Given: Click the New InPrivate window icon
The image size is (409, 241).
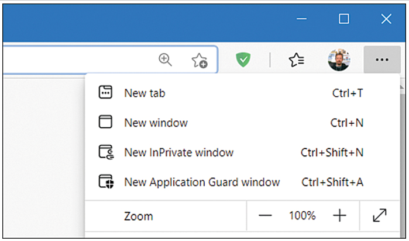Looking at the screenshot, I should pyautogui.click(x=106, y=152).
